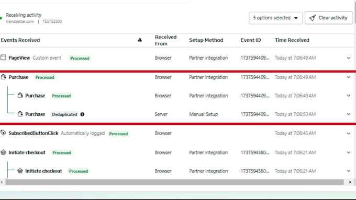
Task: Expand the Browser Purchase sub-row chevron
Action: pos(349,96)
